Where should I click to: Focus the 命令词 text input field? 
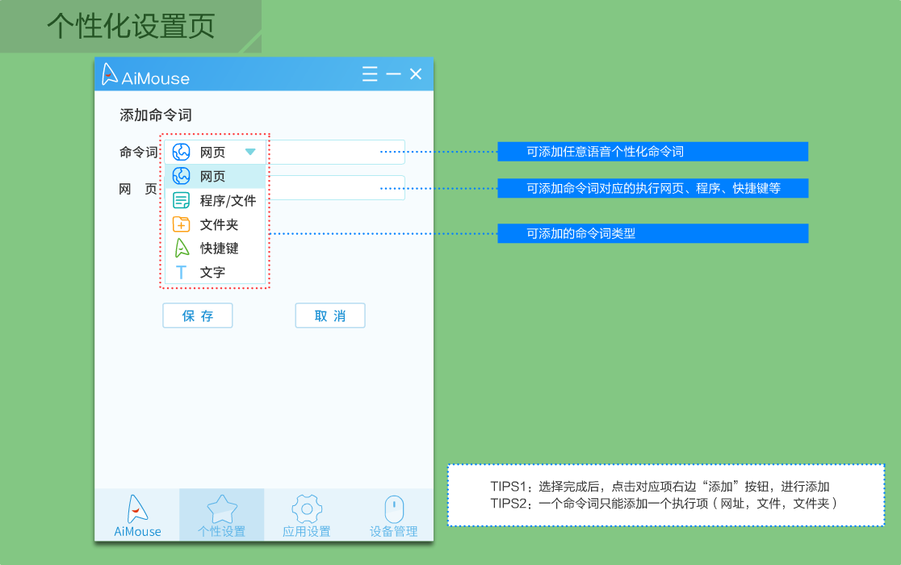click(337, 153)
